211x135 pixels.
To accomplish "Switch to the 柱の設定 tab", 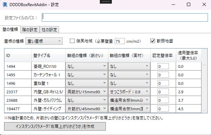I will pos(49,30).
